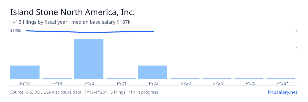Viewport: 308px width, 102px height.
Task: Click the FY20 axis label
Action: pos(89,83)
